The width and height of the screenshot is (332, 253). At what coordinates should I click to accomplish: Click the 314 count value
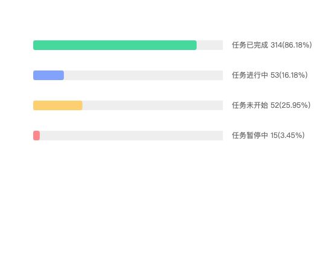(276, 45)
